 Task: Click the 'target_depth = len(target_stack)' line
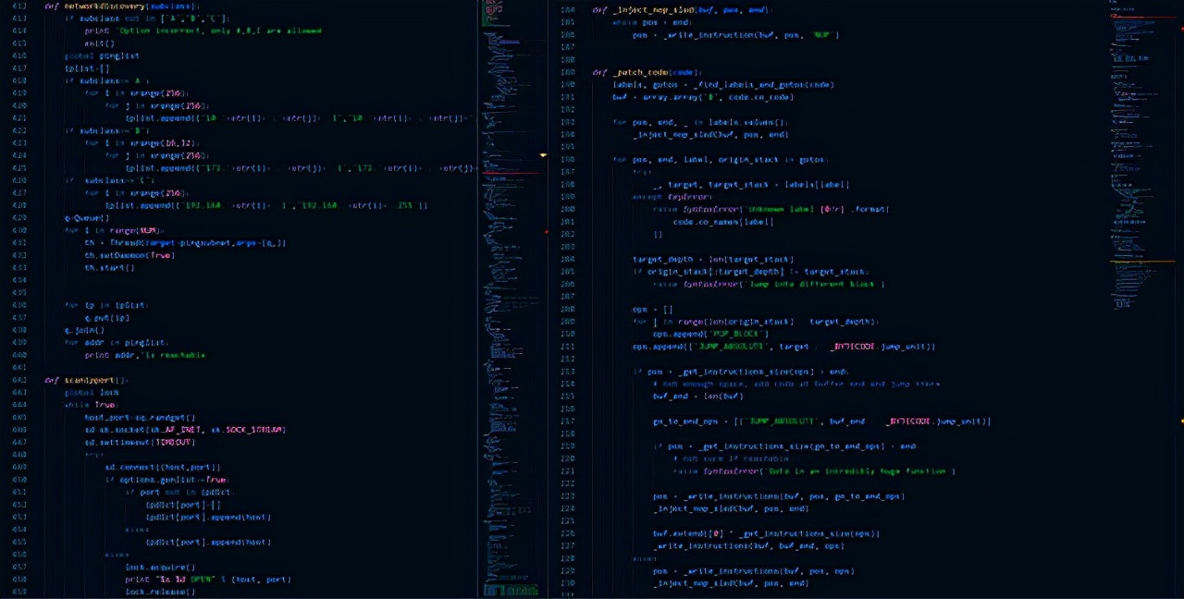click(x=713, y=259)
